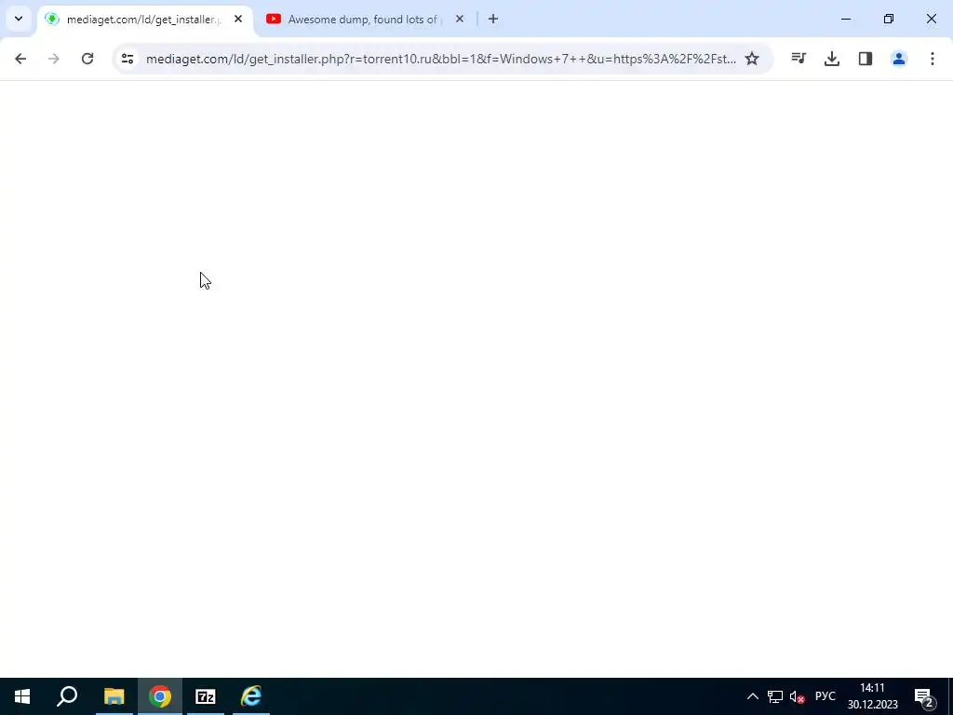Open muted volume tray icon
This screenshot has width=953, height=715.
(798, 696)
